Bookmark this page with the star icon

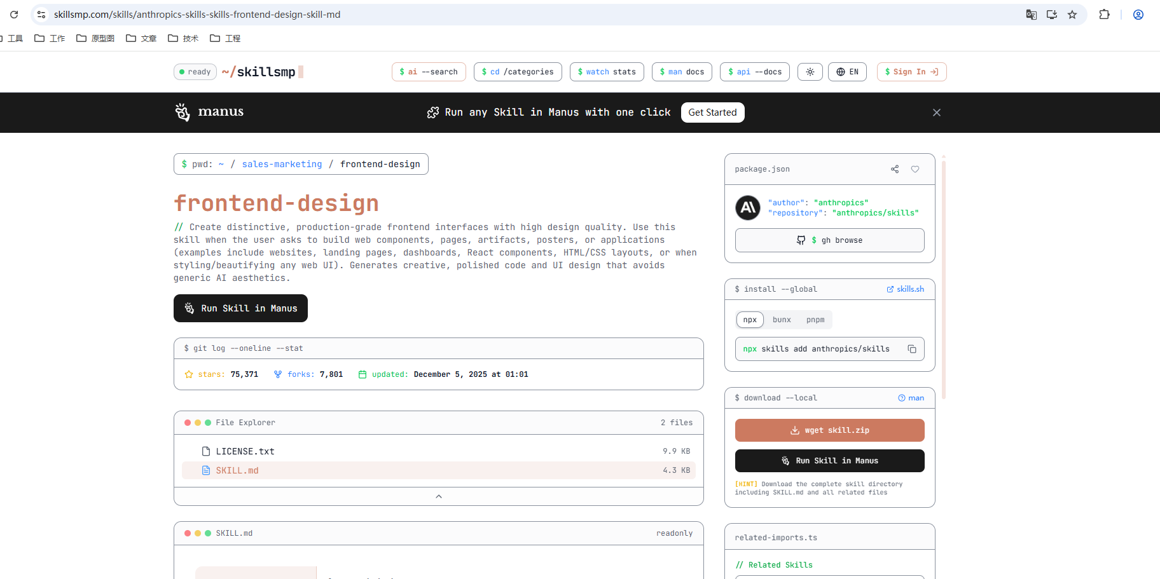(1072, 14)
